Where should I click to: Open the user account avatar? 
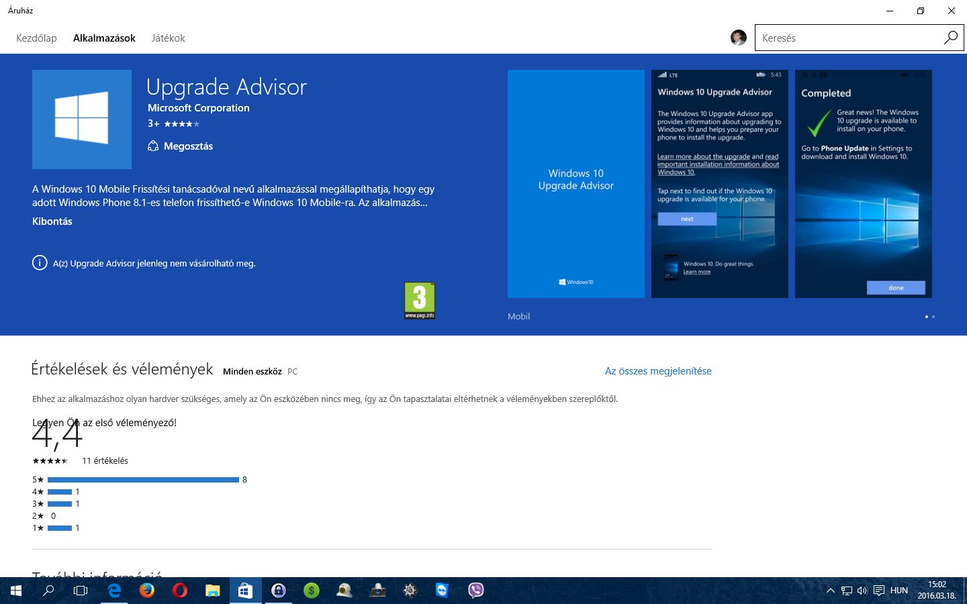coord(739,38)
